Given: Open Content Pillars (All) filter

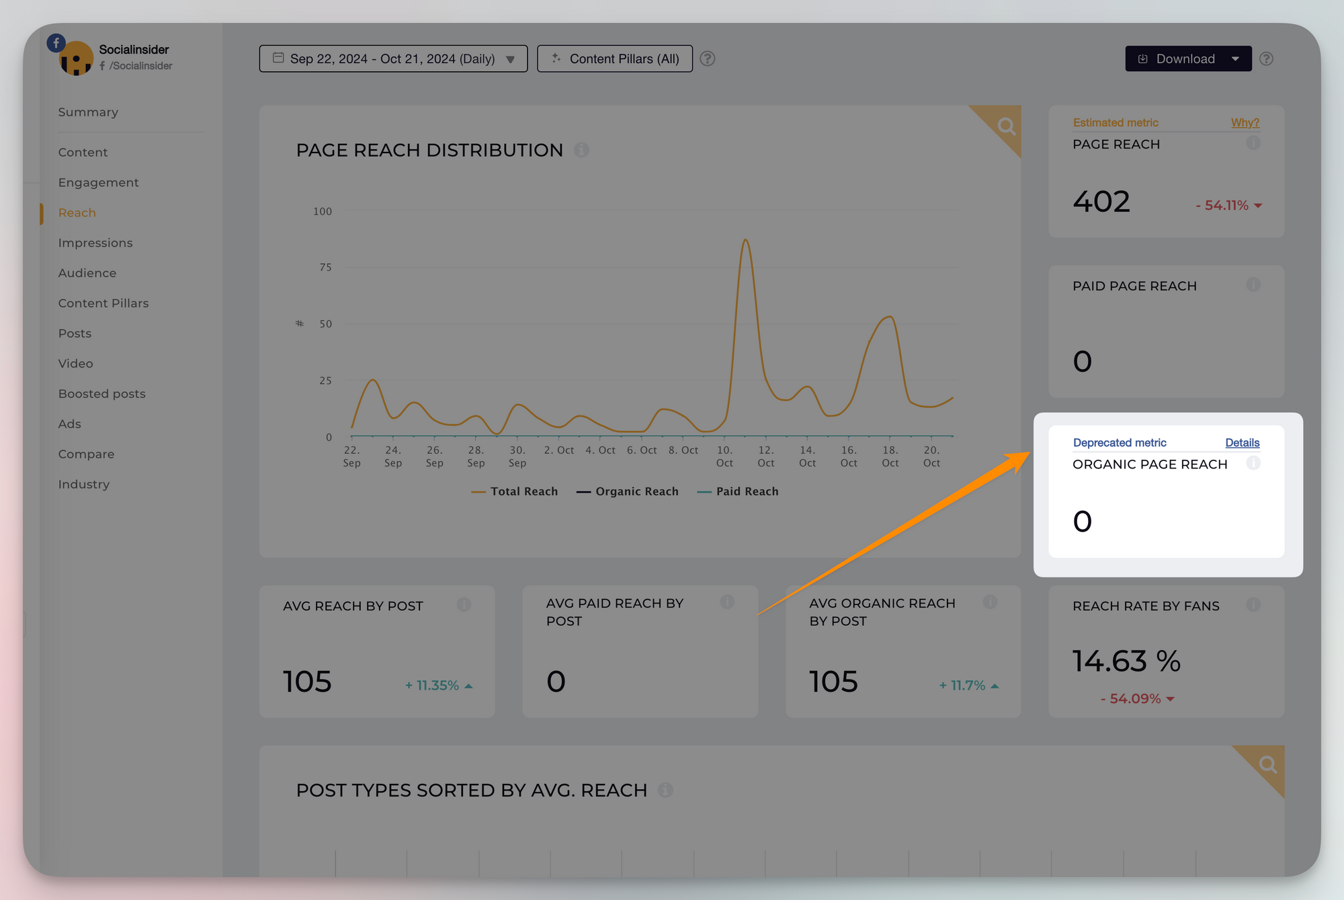Looking at the screenshot, I should pyautogui.click(x=615, y=58).
